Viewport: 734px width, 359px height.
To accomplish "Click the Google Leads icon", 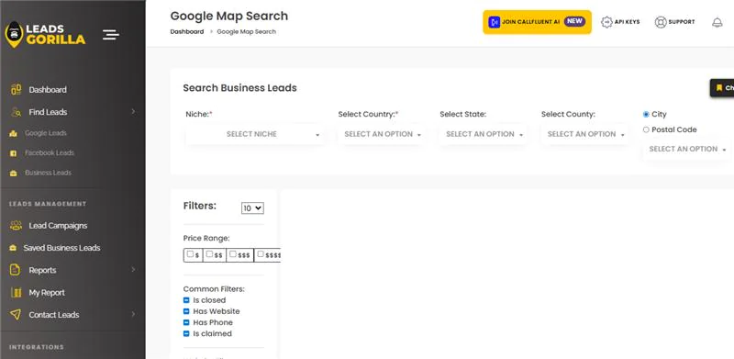I will point(13,133).
